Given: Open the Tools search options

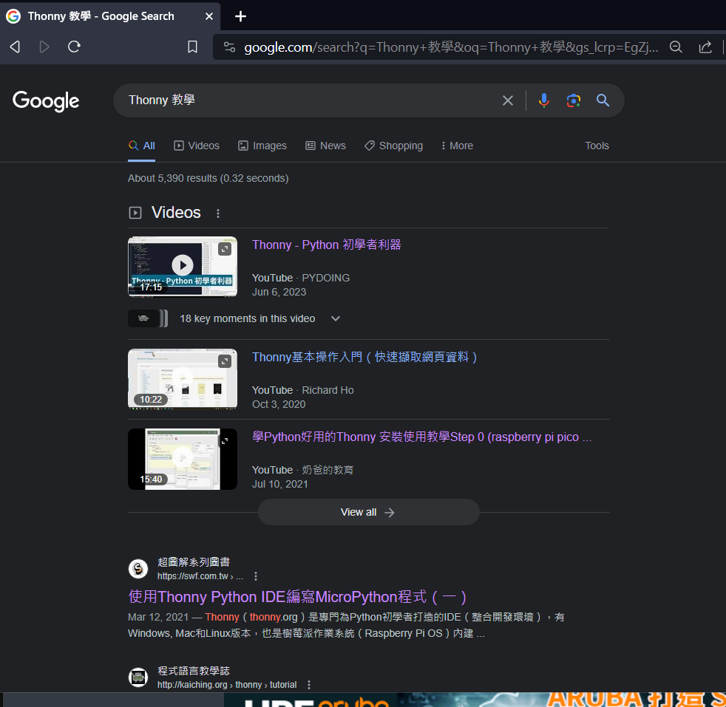Looking at the screenshot, I should [x=597, y=146].
